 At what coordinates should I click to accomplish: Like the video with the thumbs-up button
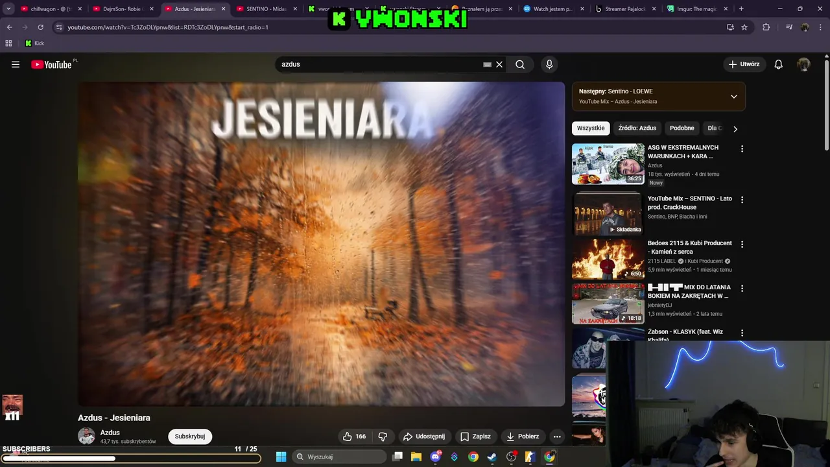pos(354,437)
